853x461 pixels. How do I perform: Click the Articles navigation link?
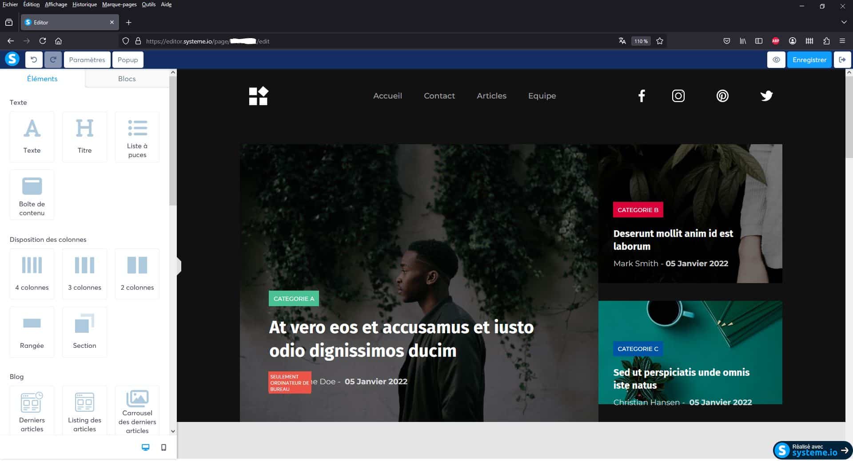[x=491, y=96]
